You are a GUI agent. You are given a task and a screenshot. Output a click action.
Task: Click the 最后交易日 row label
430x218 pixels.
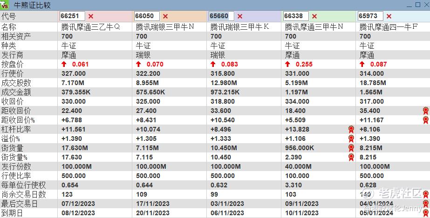pyautogui.click(x=20, y=204)
